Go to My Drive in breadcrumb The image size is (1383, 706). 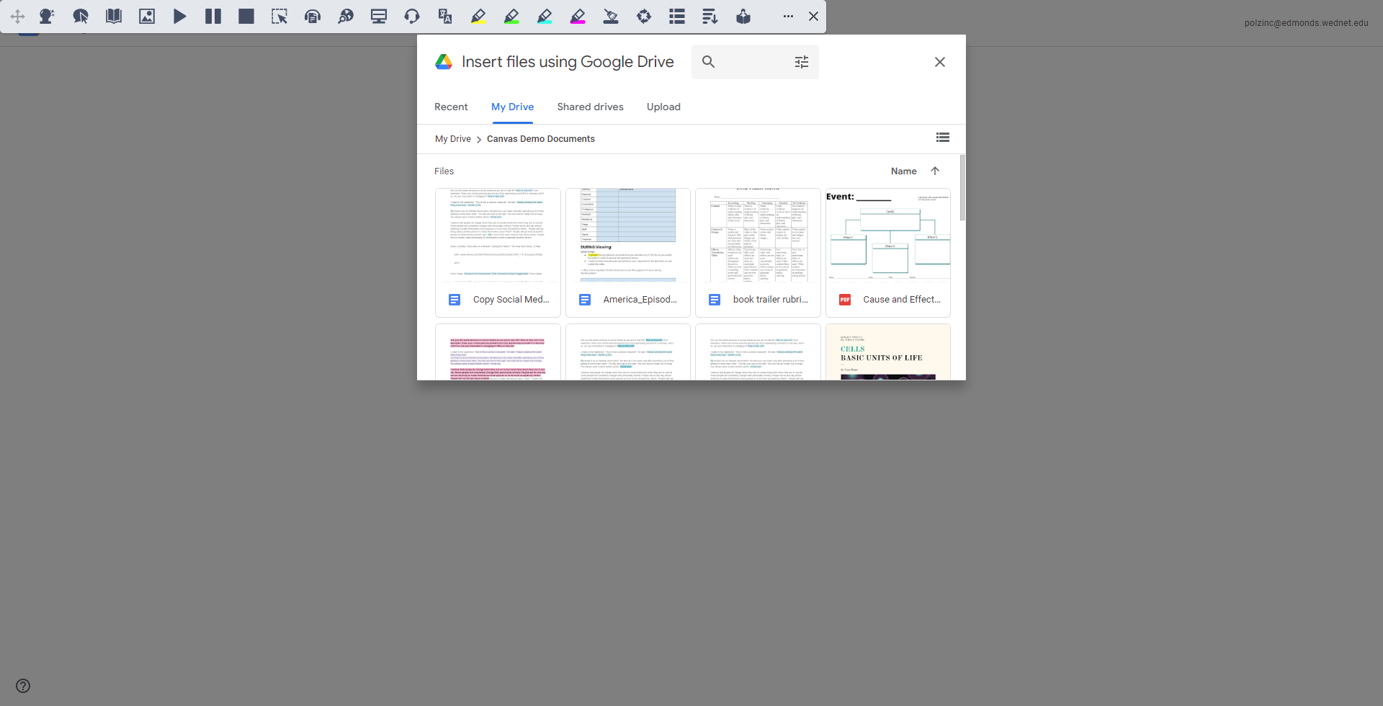coord(453,139)
